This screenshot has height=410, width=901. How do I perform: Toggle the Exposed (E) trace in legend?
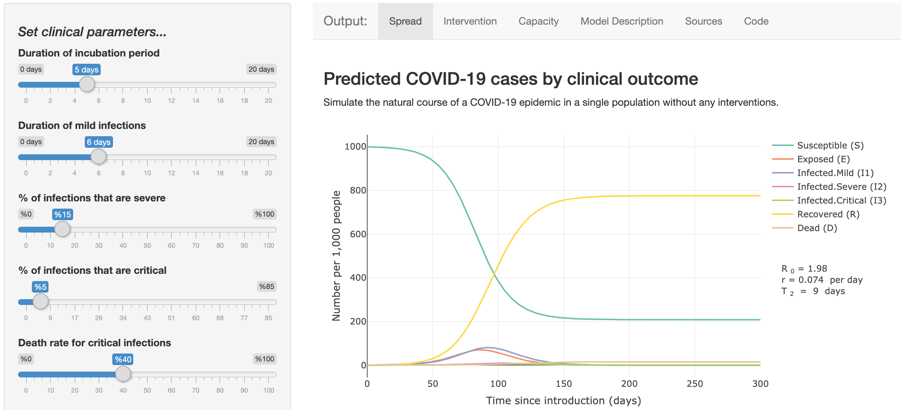click(822, 159)
